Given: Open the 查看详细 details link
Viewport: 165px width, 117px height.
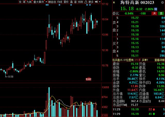Looking at the screenshot, I should coord(159,60).
